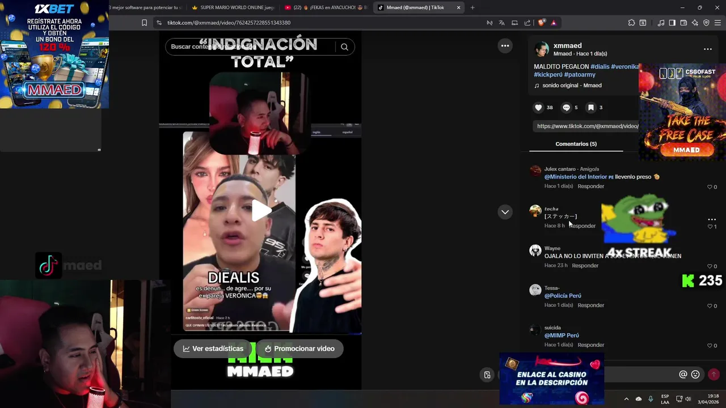Open Leo AI sparkle icon
726x408 pixels.
coord(695,23)
